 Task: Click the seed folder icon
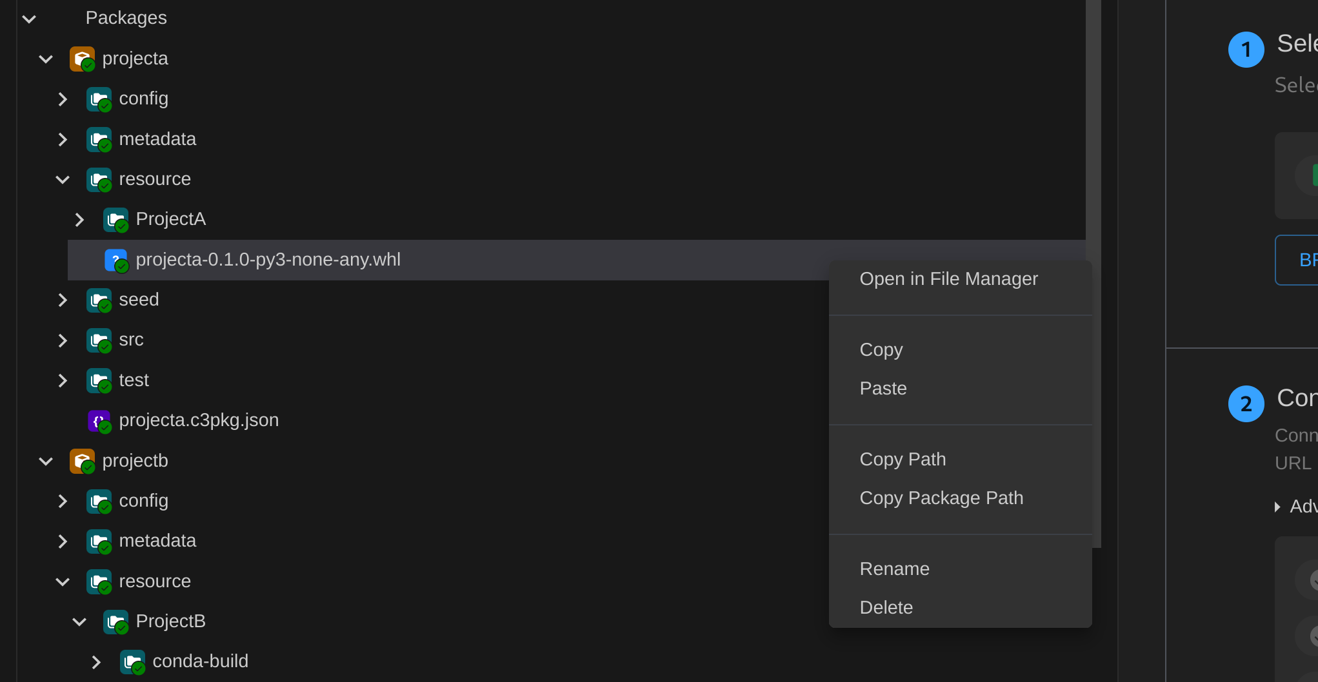click(99, 300)
